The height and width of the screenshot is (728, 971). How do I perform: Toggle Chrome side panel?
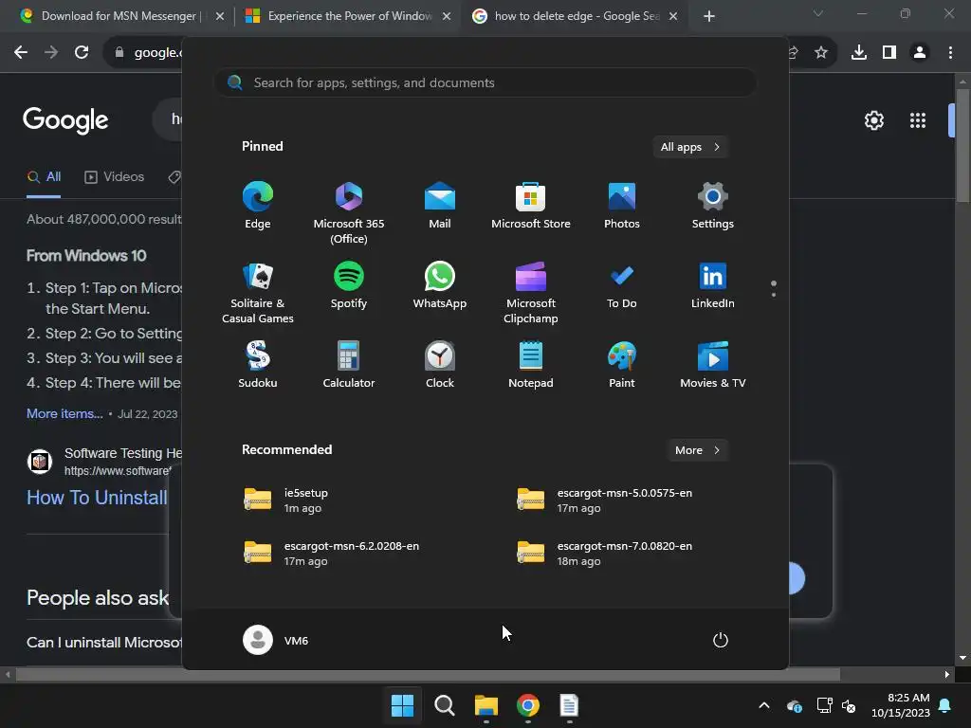point(889,53)
